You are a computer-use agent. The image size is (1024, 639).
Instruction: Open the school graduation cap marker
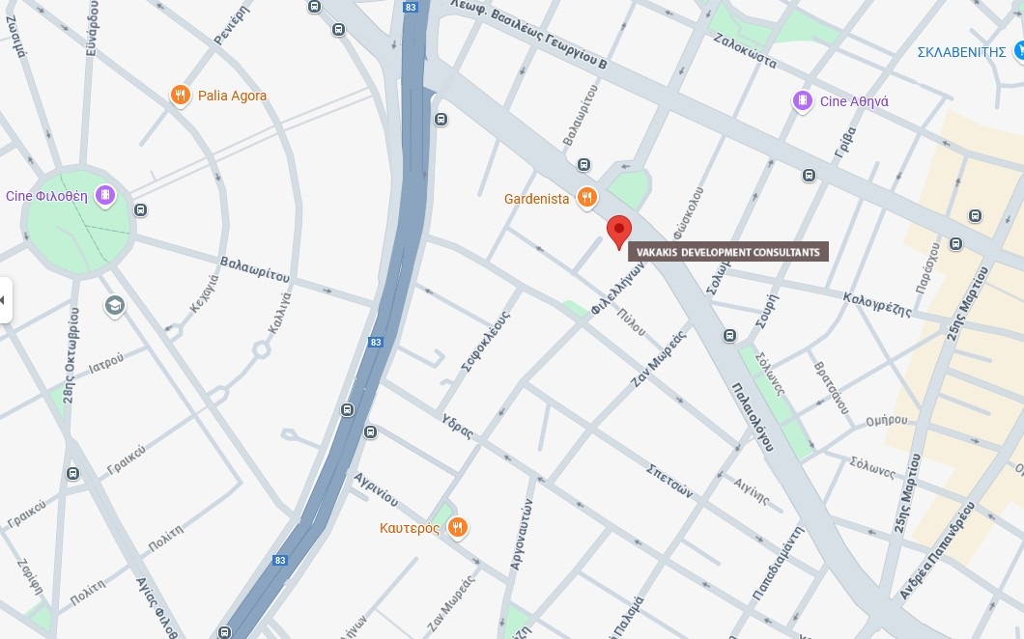[115, 305]
